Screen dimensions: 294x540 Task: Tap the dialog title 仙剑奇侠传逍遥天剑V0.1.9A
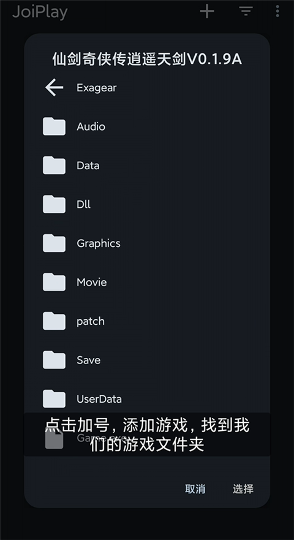pyautogui.click(x=147, y=59)
